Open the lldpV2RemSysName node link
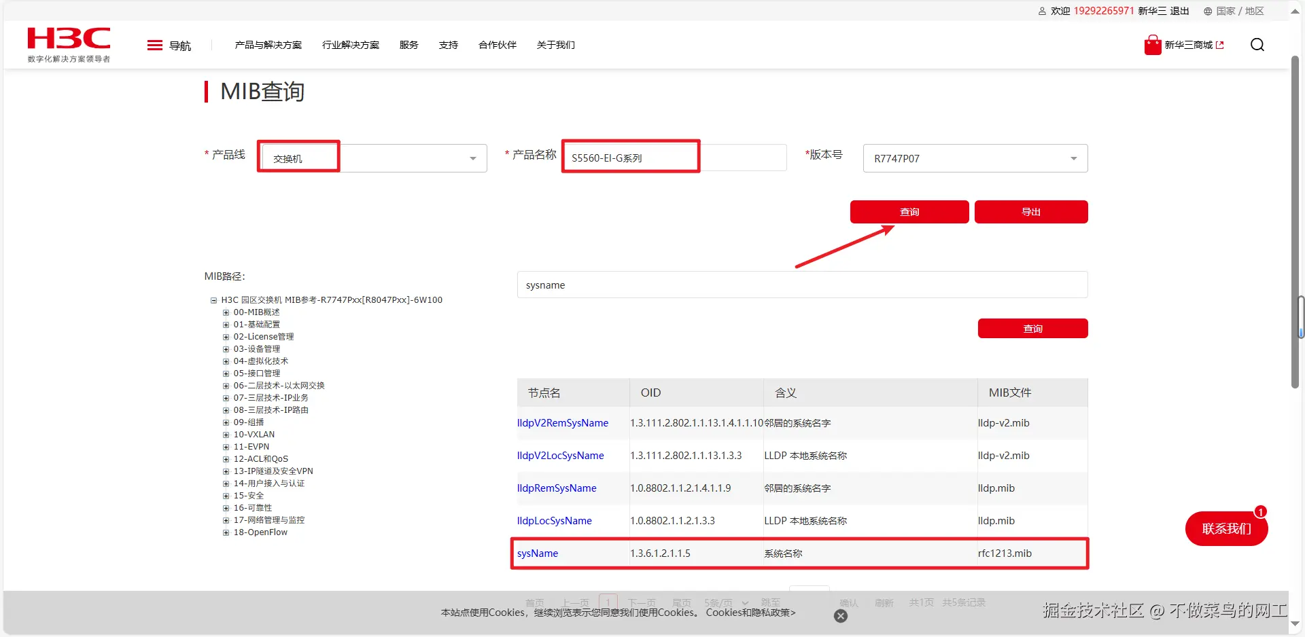The height and width of the screenshot is (637, 1305). [563, 423]
